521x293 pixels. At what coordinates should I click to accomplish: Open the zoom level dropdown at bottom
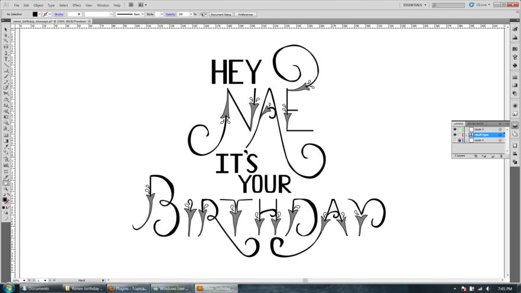(24, 281)
